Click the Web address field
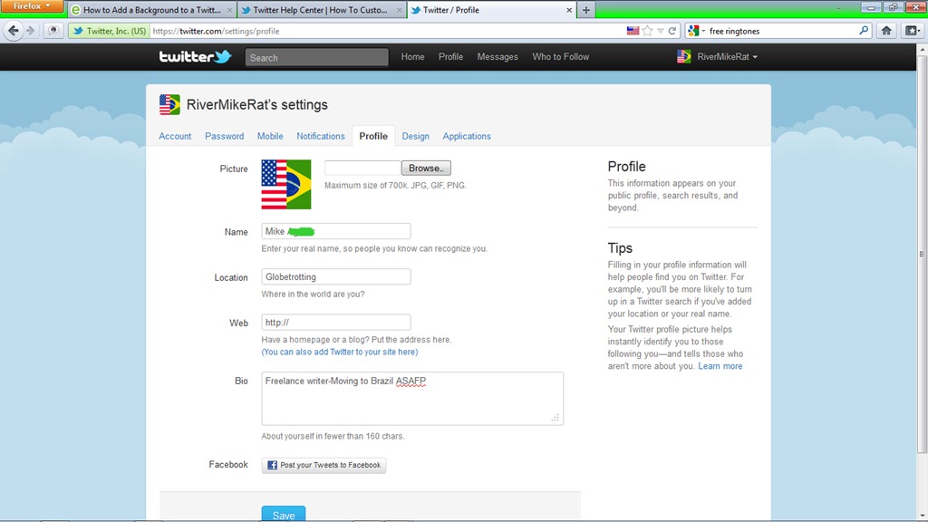928x522 pixels. [x=336, y=323]
